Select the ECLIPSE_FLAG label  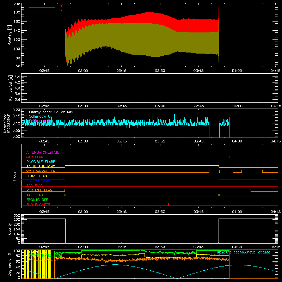(38, 181)
